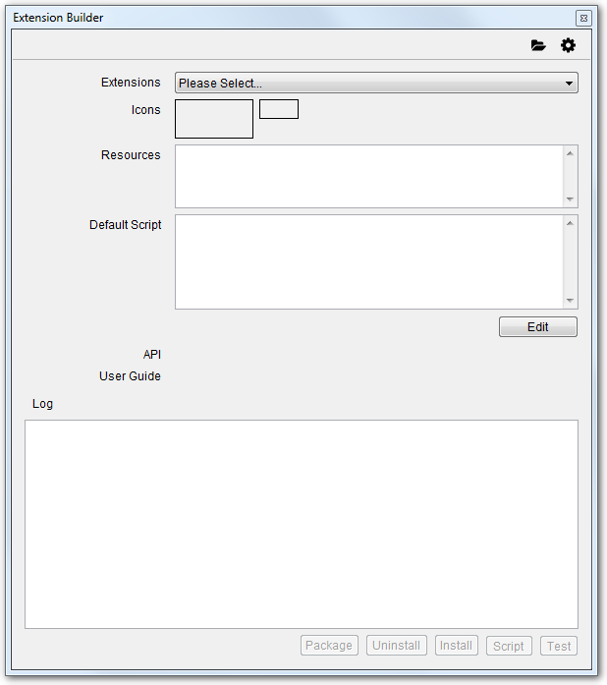Expand the Extensions 'Please Select...' dropdown
Viewport: 607px width, 685px height.
(376, 84)
